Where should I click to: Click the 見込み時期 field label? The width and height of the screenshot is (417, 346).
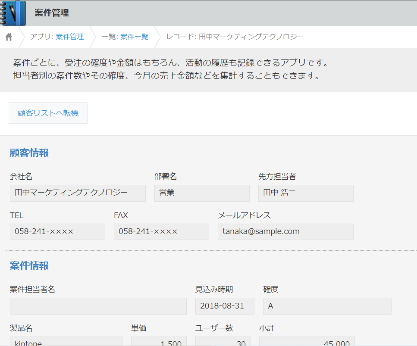[214, 290]
